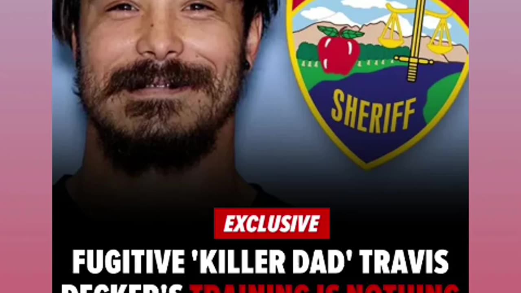The height and width of the screenshot is (293, 521).
Task: Click the green leaves atop the apple
Action: 340,33
